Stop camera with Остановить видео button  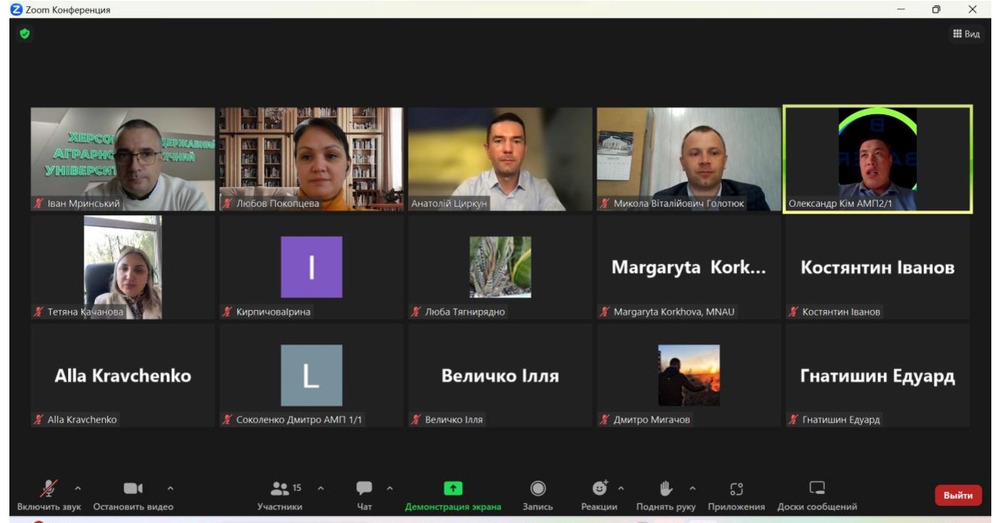(133, 496)
